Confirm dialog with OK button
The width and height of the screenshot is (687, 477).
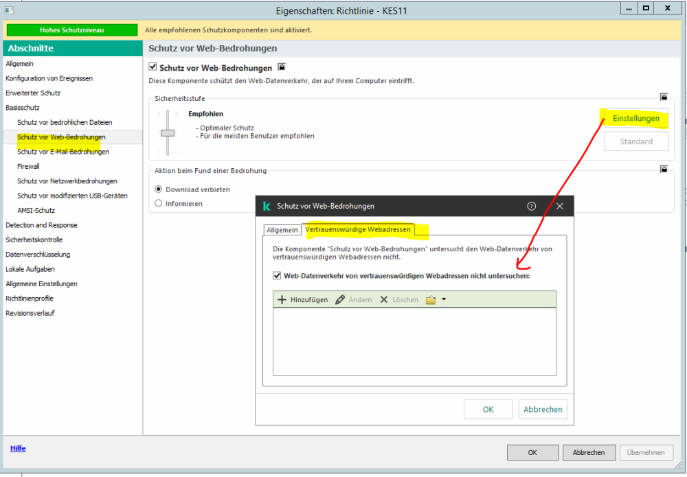coord(488,409)
